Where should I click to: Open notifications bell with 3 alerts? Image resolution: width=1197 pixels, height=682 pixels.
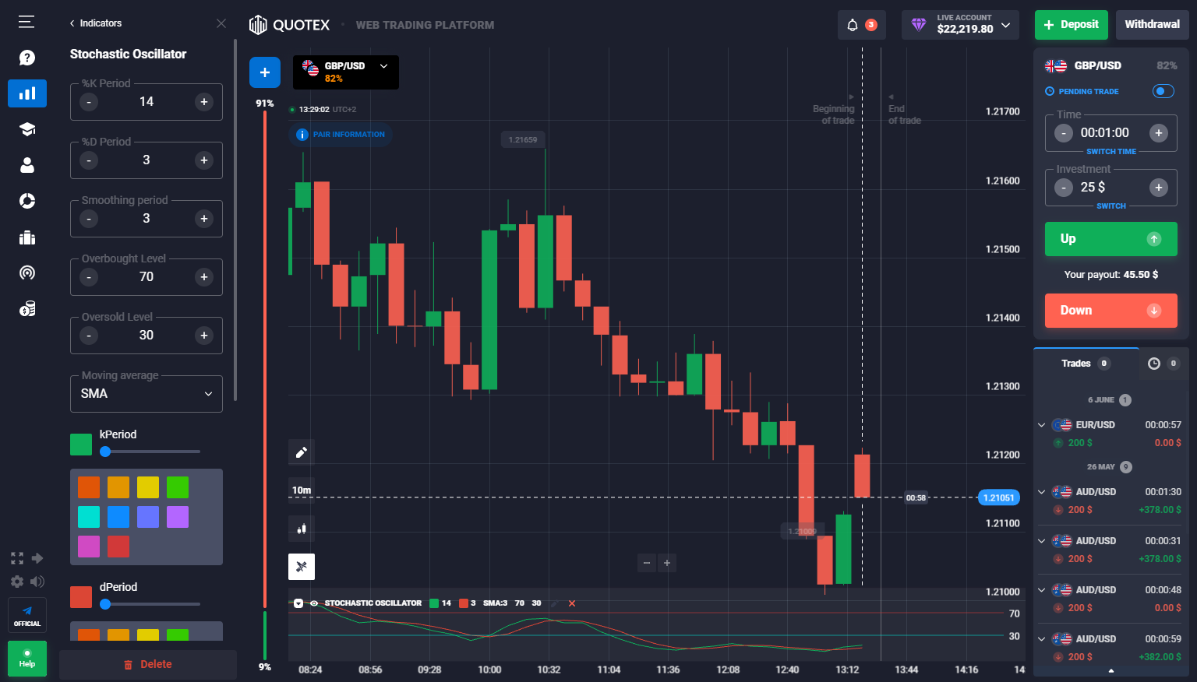pos(861,25)
